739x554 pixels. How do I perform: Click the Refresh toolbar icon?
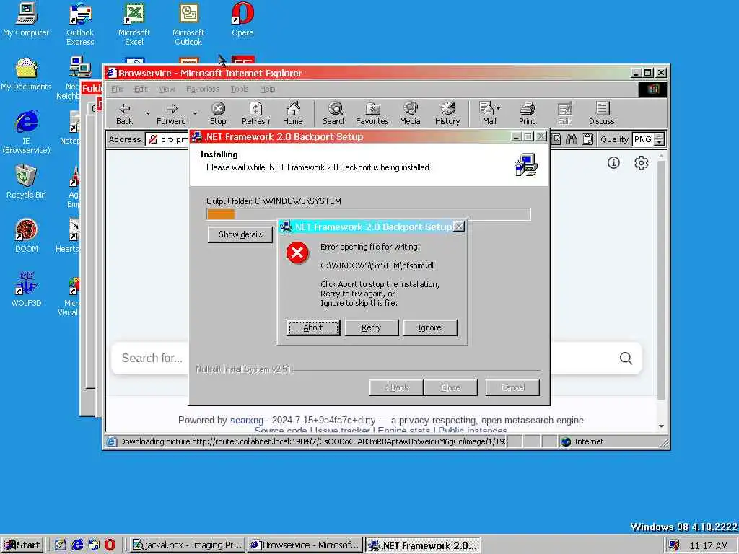(255, 113)
